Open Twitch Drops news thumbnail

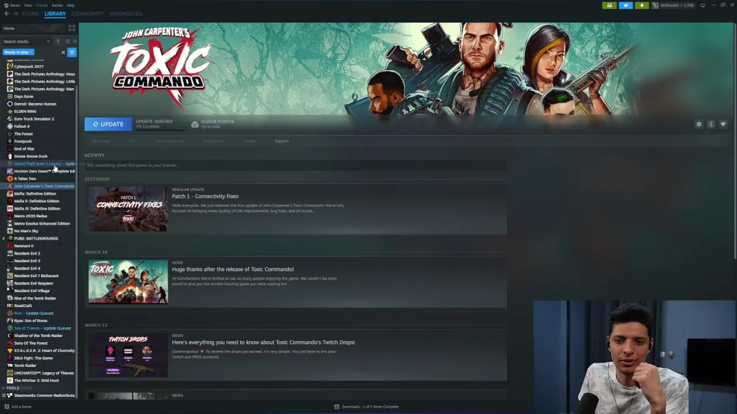click(x=128, y=355)
